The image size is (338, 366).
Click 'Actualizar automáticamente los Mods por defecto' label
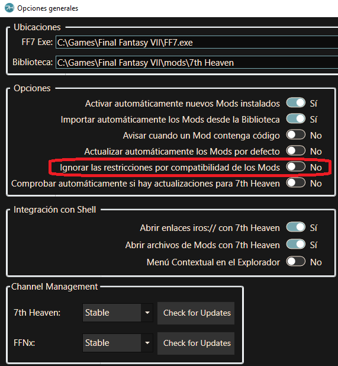(x=182, y=152)
